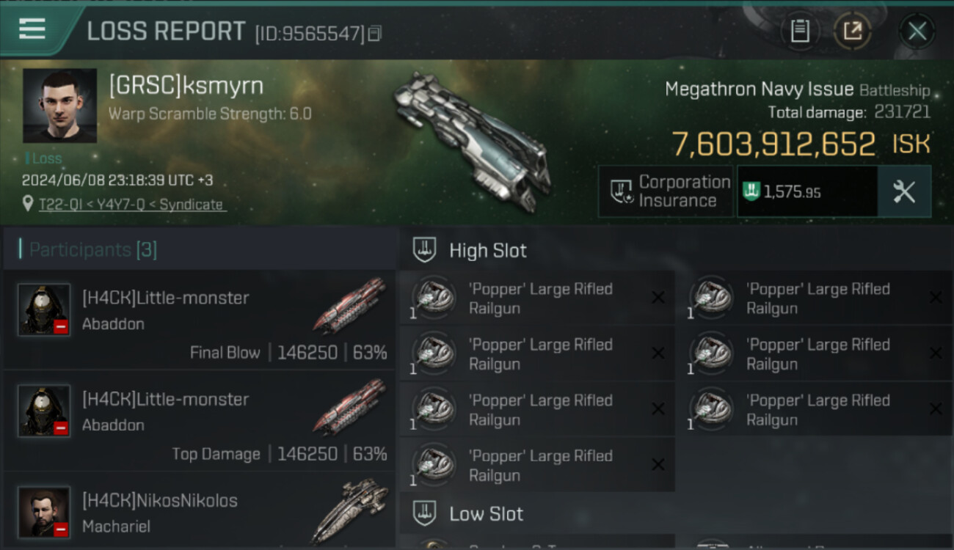Open the T22-QI system location link

click(131, 205)
